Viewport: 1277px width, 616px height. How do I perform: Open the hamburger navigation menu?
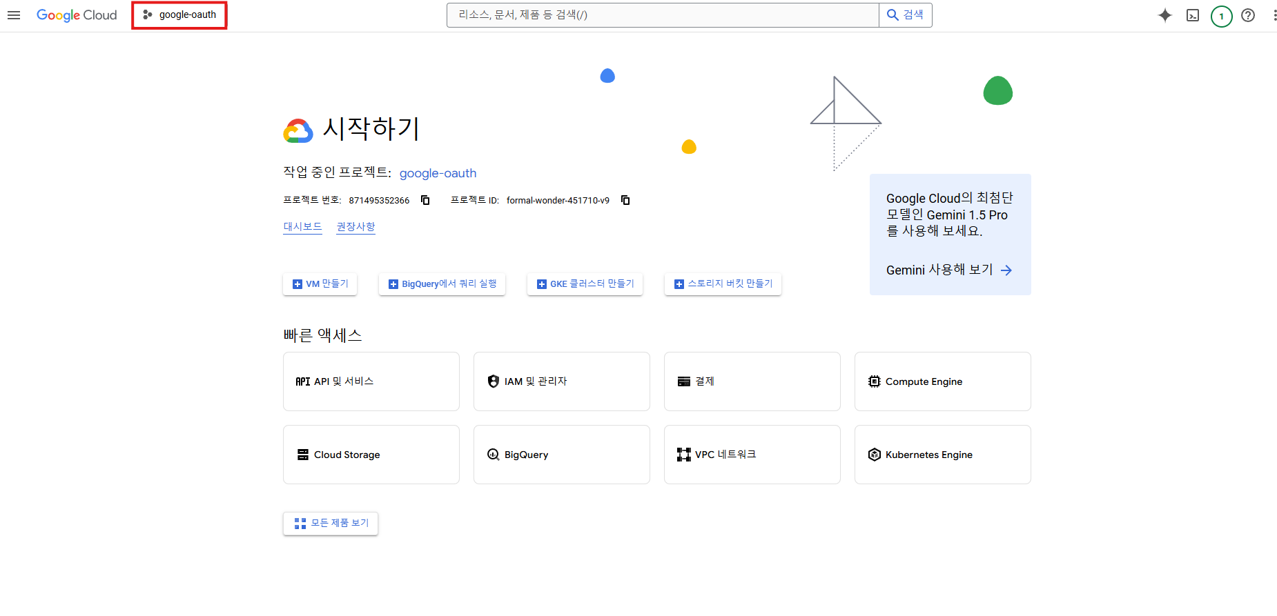click(14, 15)
